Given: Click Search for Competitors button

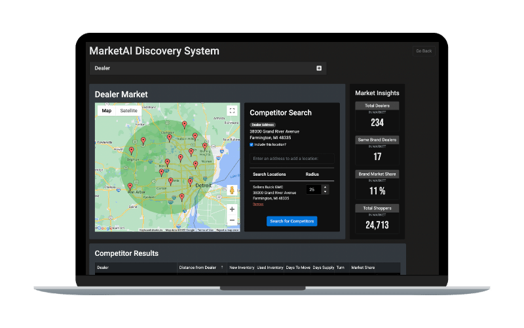Looking at the screenshot, I should [x=291, y=221].
